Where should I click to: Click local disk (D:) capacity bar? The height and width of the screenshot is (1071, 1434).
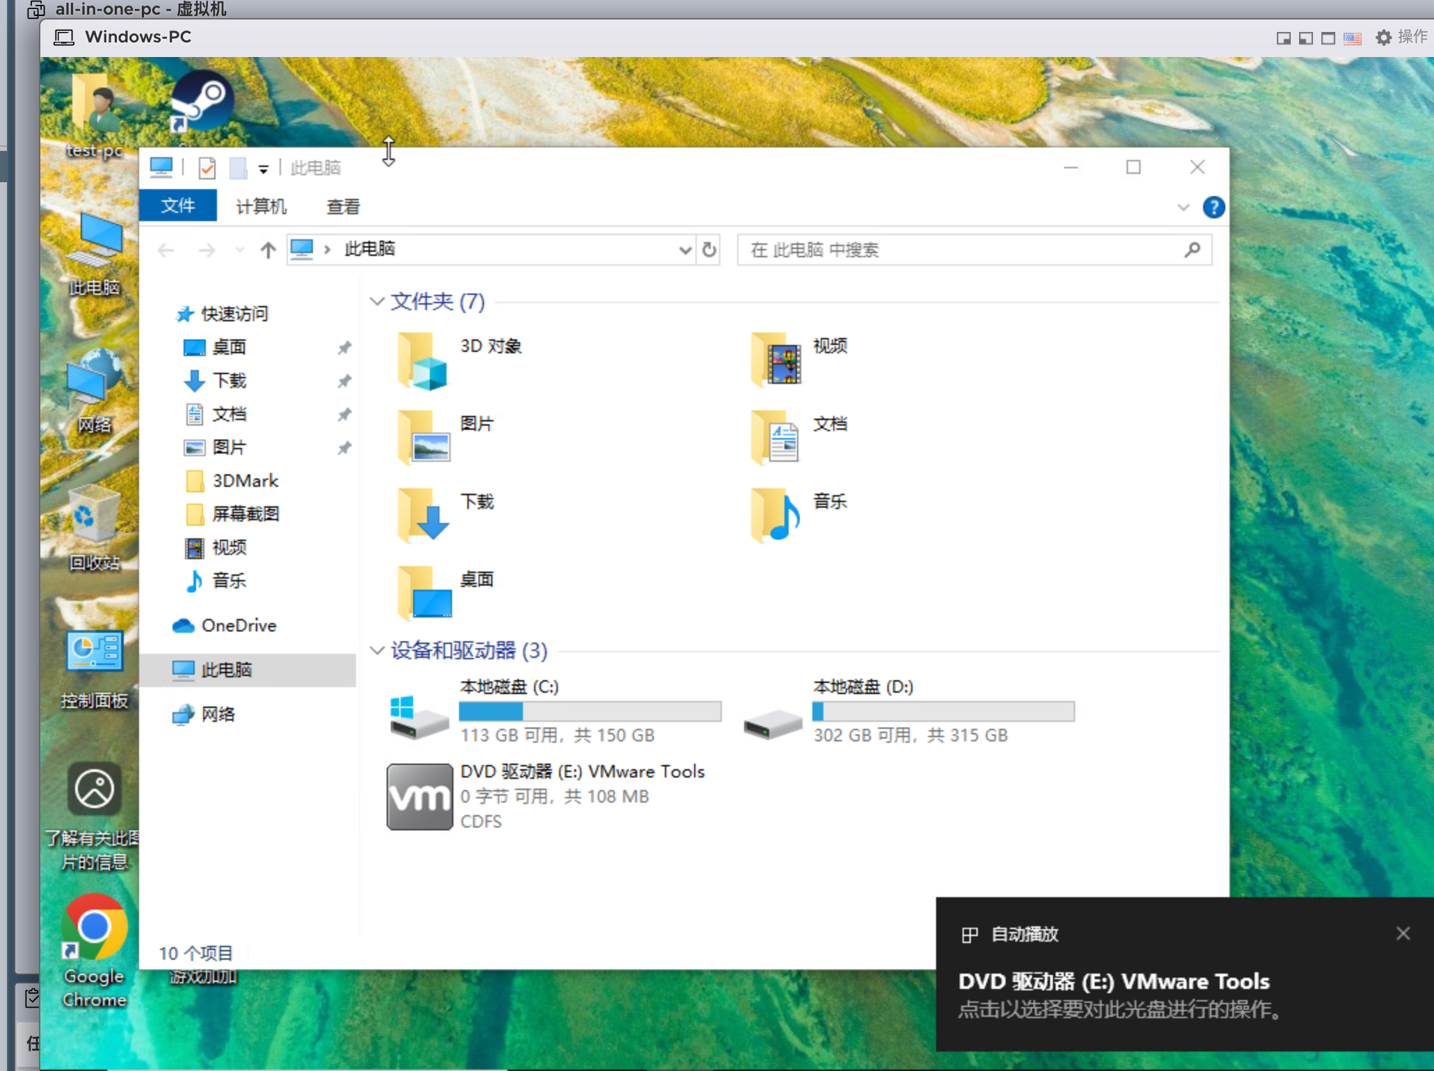(x=943, y=711)
